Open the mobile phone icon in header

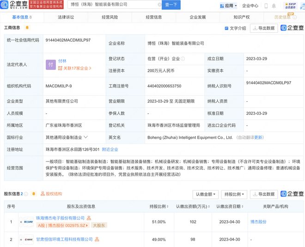click(266, 6)
